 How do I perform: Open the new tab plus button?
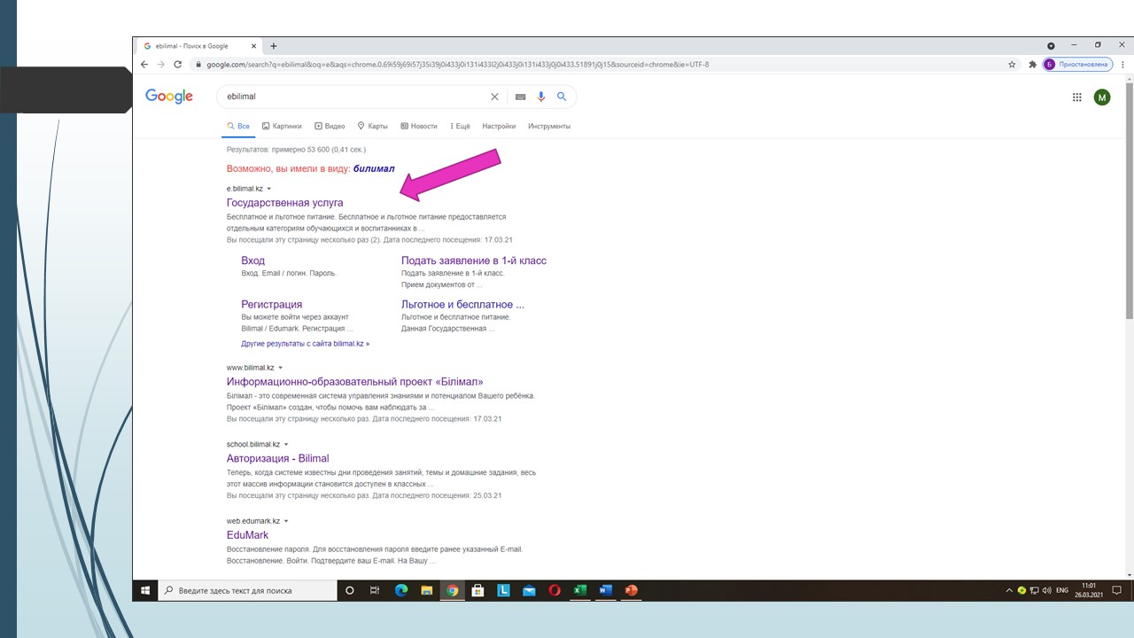click(x=274, y=46)
